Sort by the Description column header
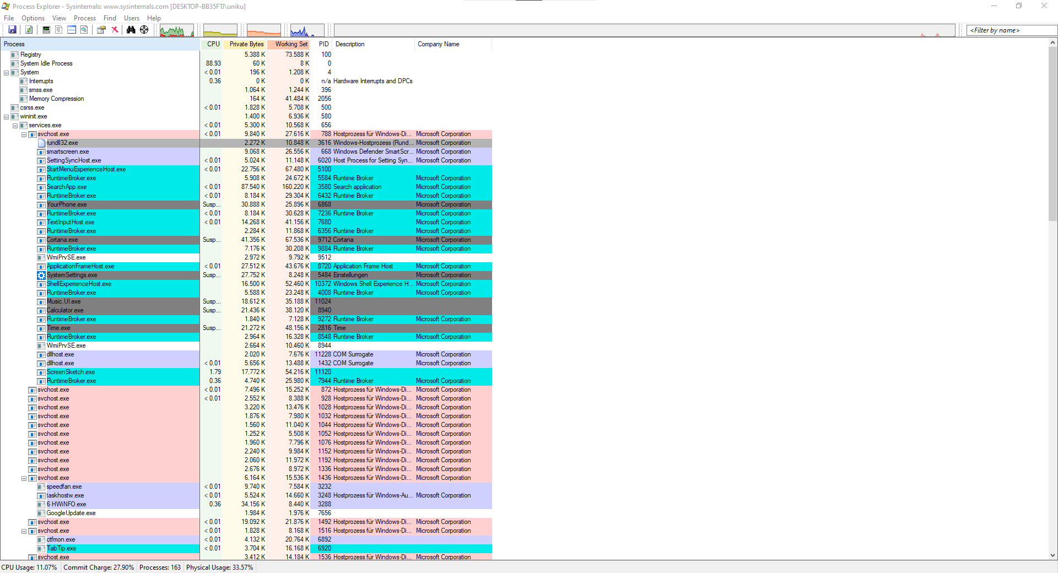The width and height of the screenshot is (1058, 573). coord(373,44)
